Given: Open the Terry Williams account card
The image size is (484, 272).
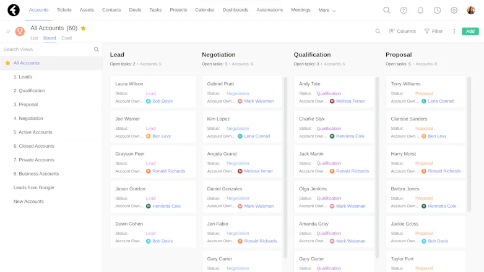Looking at the screenshot, I should click(426, 92).
